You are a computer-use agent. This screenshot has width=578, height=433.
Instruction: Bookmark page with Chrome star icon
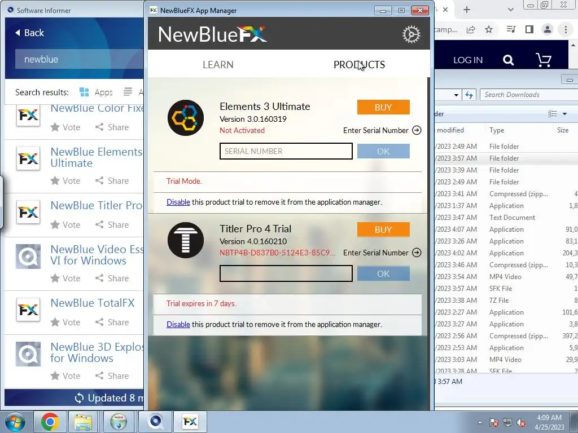click(489, 29)
